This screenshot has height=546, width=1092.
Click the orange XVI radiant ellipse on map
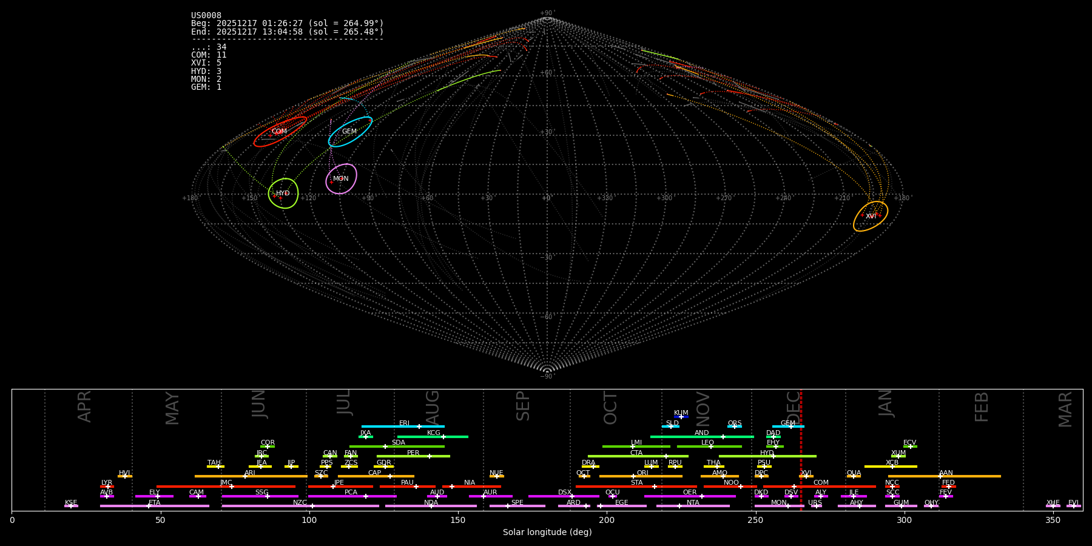click(x=871, y=217)
